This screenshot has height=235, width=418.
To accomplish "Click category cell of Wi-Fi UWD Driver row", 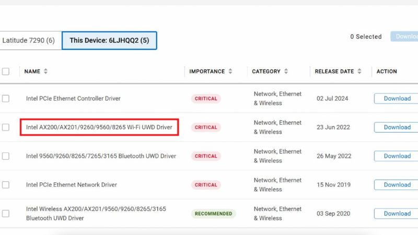I will 277,127.
